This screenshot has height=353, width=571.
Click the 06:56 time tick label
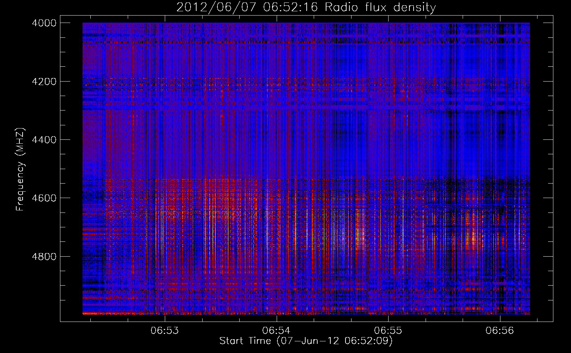pos(500,331)
